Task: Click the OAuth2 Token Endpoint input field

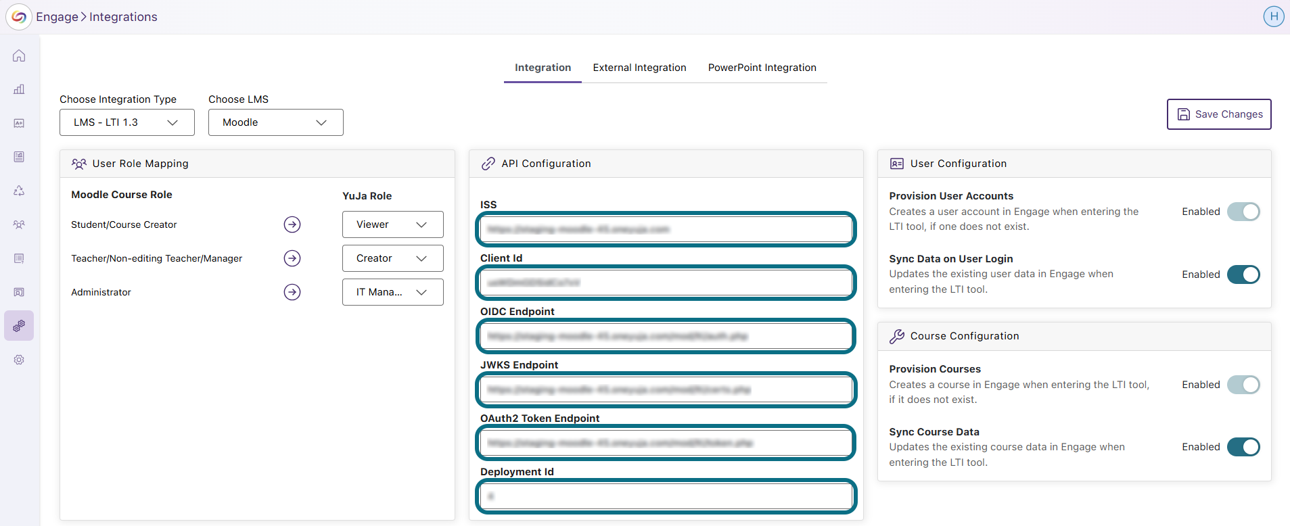Action: pos(666,443)
